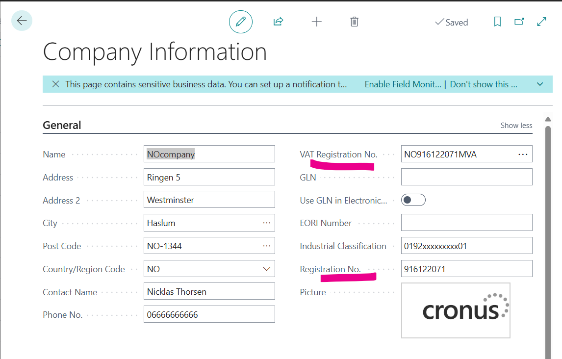Click Industrial Classification field
The width and height of the screenshot is (562, 359).
pyautogui.click(x=467, y=246)
